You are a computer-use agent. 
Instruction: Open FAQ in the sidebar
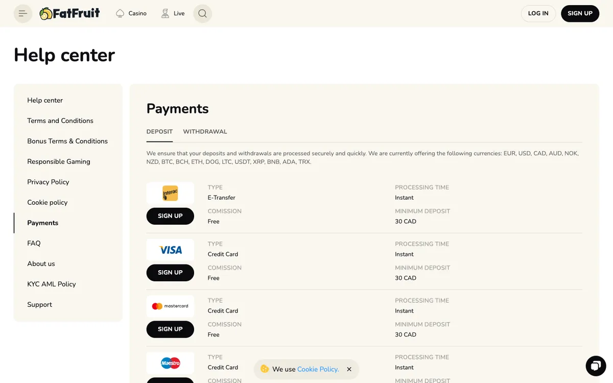coord(34,244)
